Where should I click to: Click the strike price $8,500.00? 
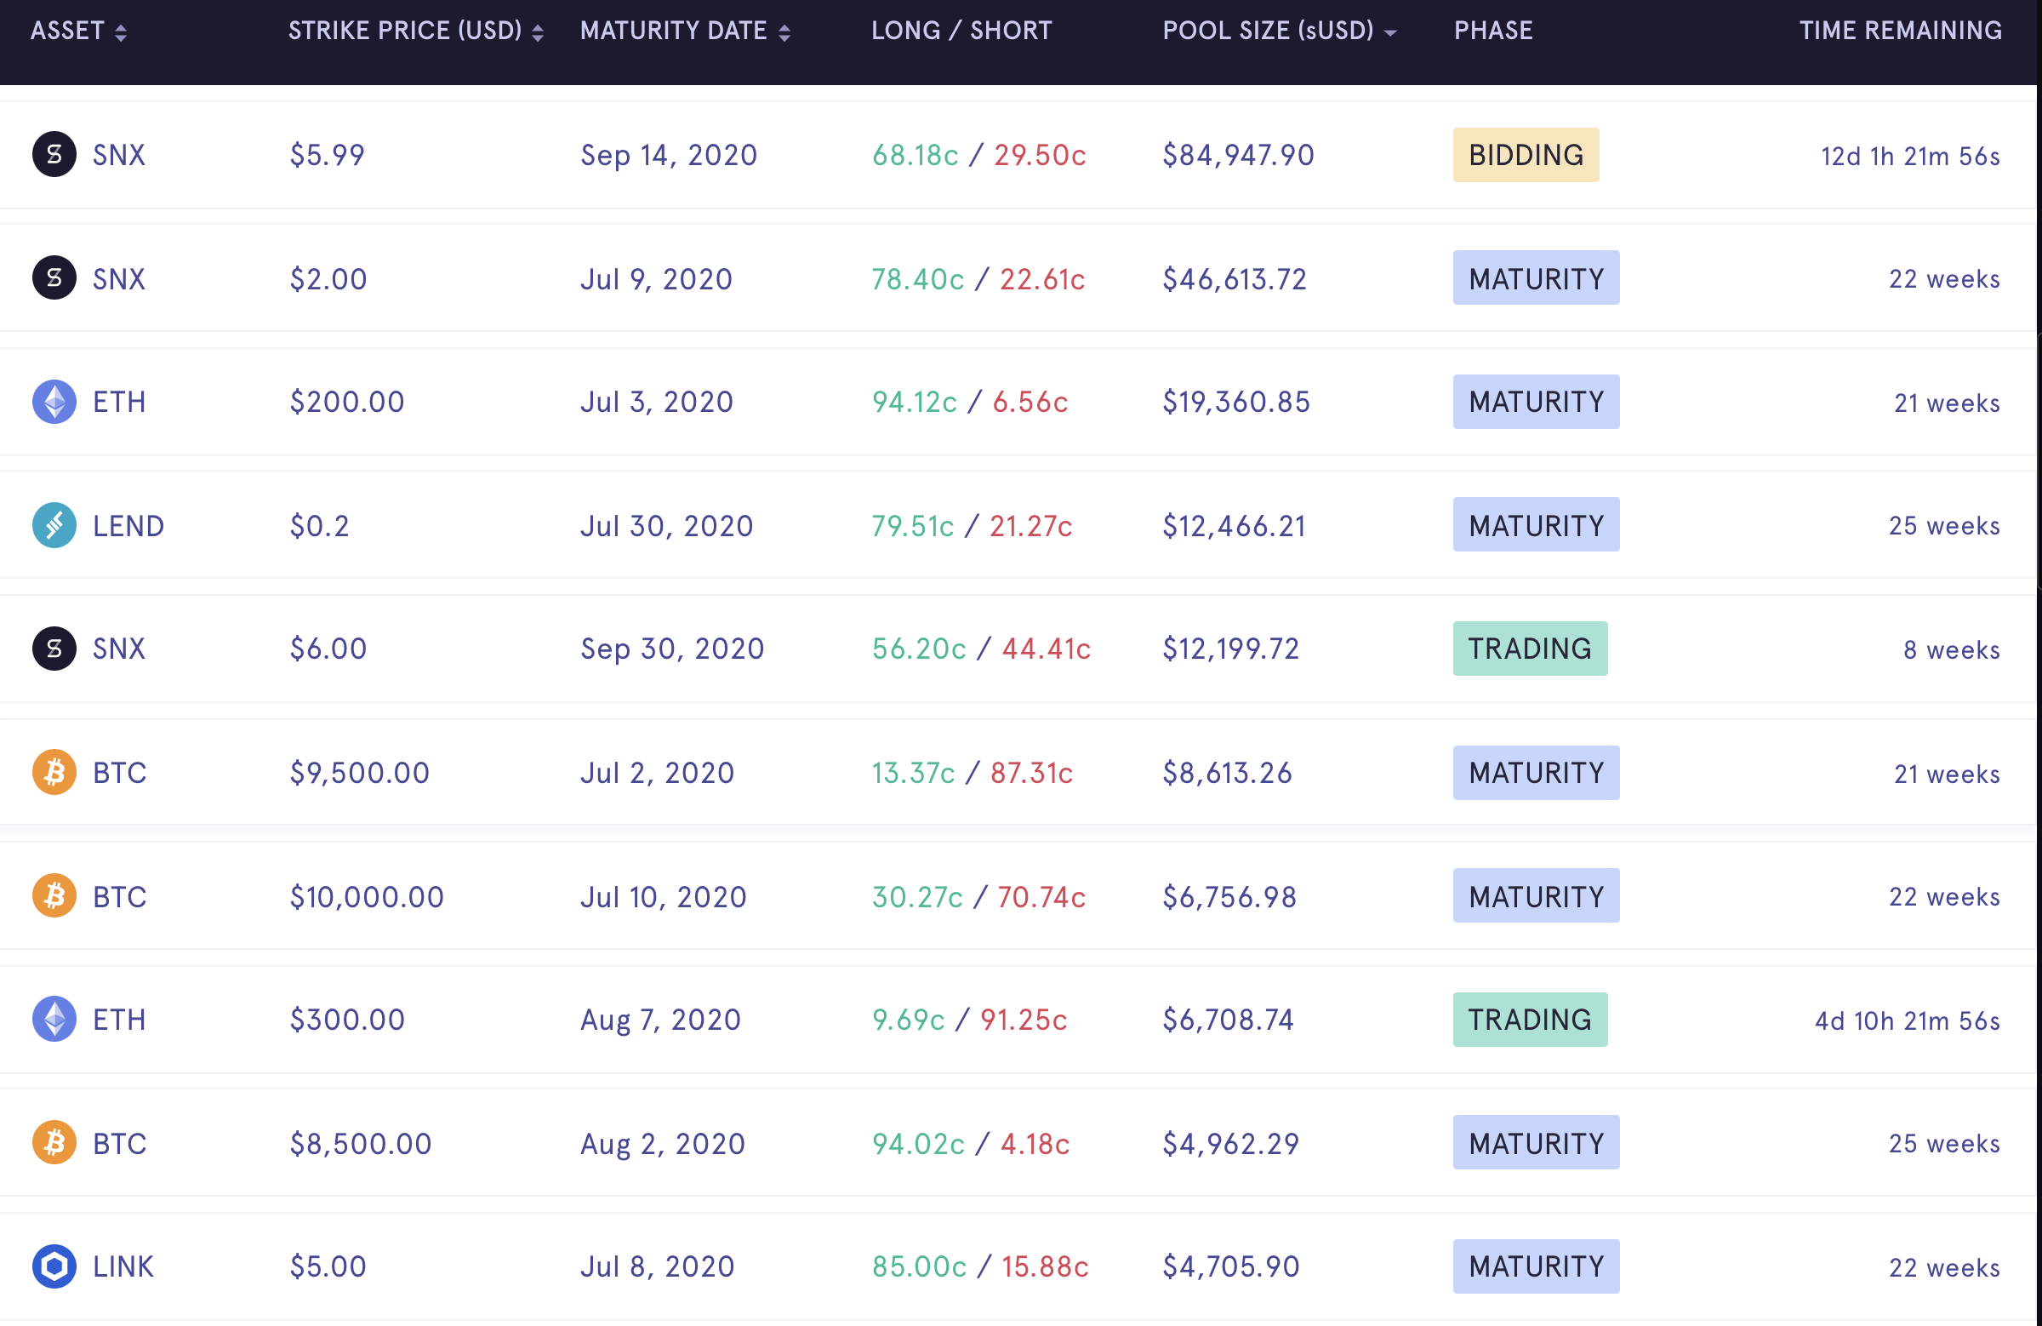361,1144
